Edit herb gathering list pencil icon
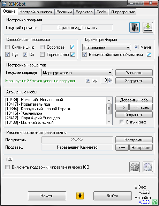Viewport: 159px width, 206px height. (73, 47)
